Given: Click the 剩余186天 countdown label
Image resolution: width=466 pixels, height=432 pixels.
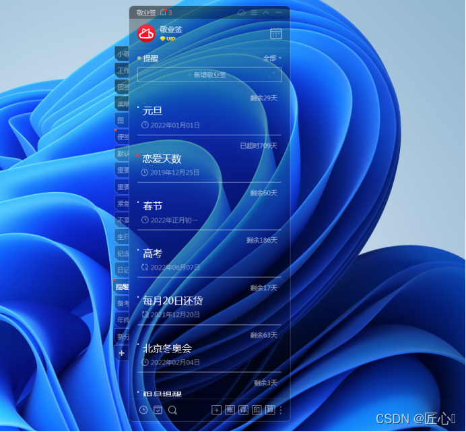Looking at the screenshot, I should pos(261,240).
